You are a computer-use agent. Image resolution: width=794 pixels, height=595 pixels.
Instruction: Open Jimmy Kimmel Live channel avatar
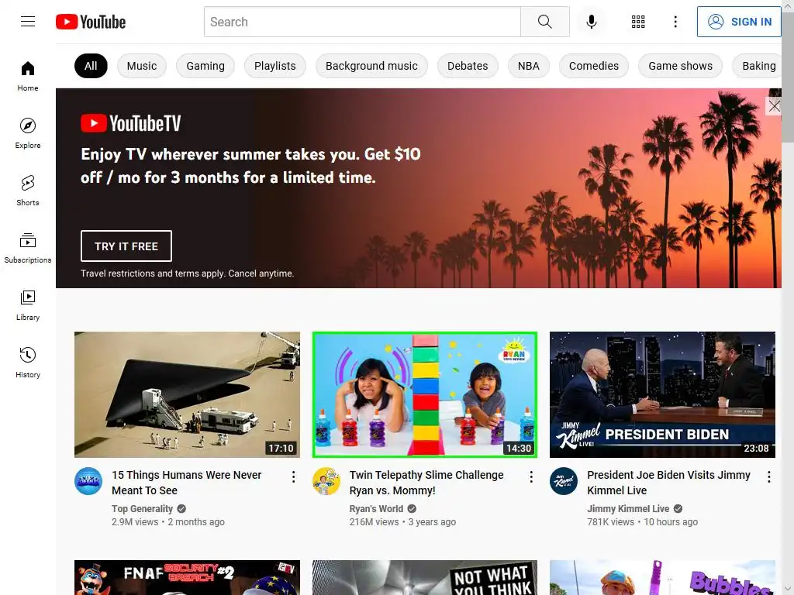(x=564, y=481)
